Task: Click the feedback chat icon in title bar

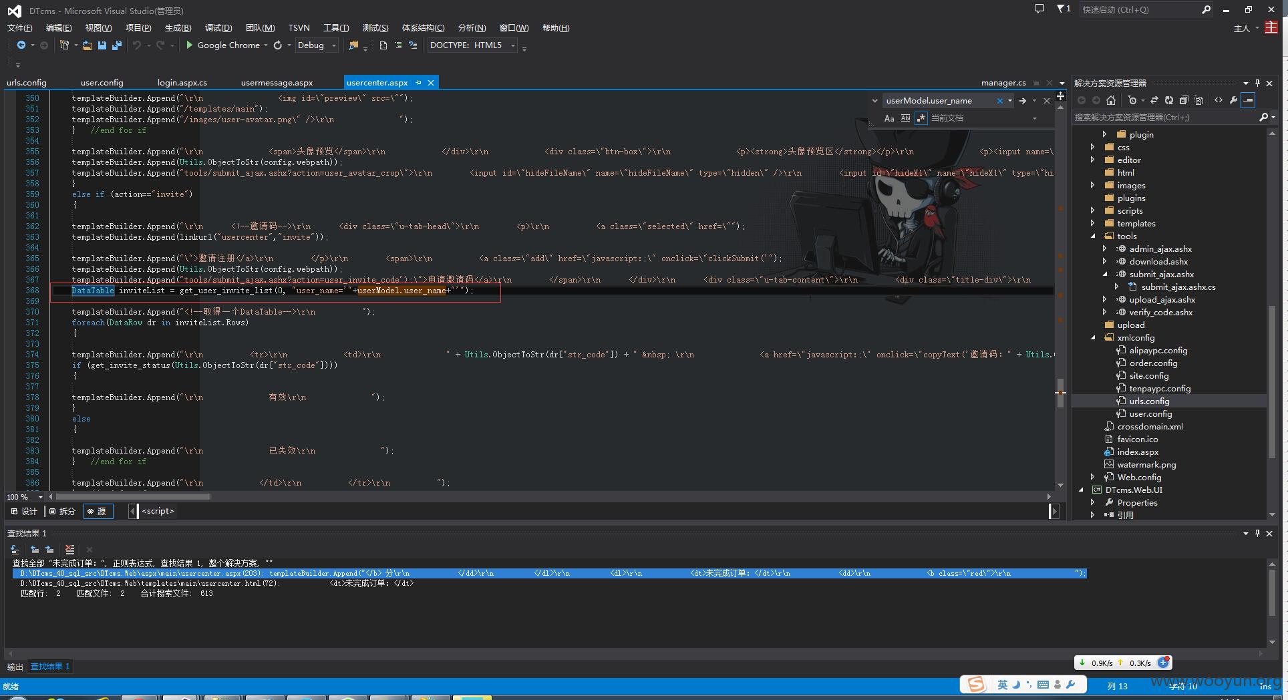Action: 1039,9
